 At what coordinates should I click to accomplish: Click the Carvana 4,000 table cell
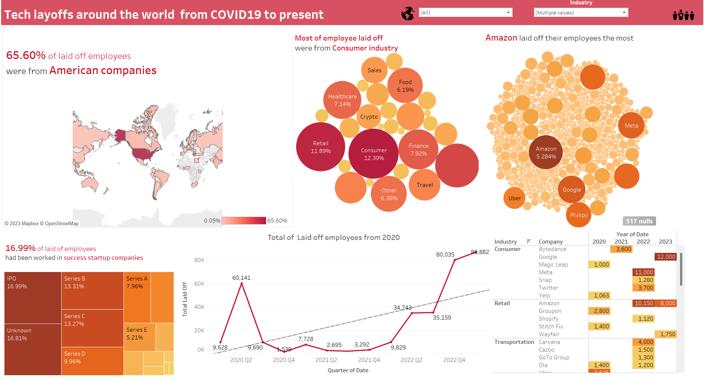tap(644, 342)
